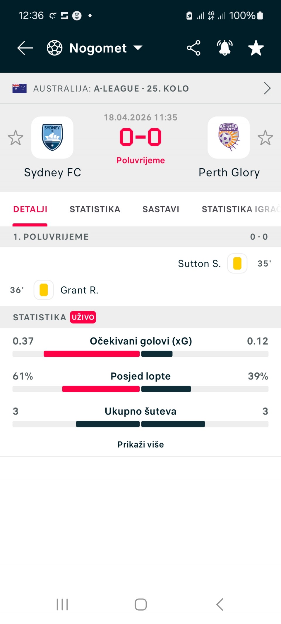The height and width of the screenshot is (624, 281).
Task: Switch to the Sastavi tab
Action: click(x=161, y=209)
